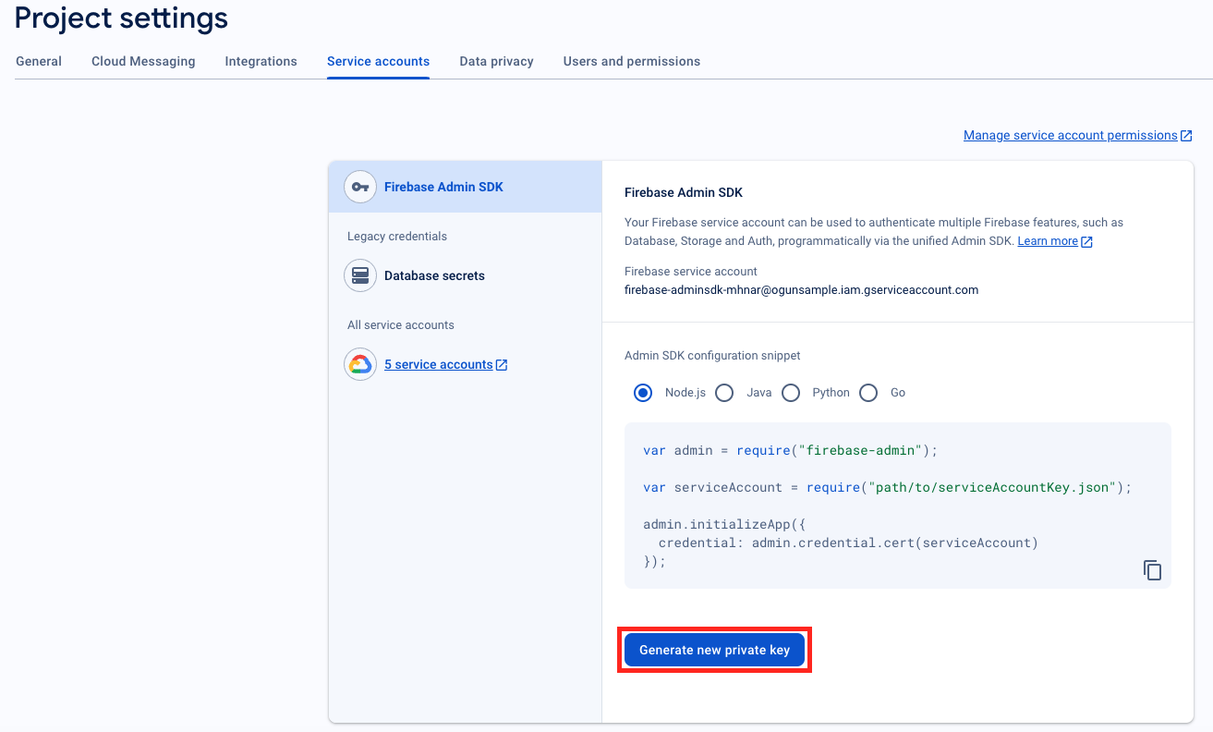
Task: Go to the Integrations tab
Action: tap(261, 61)
